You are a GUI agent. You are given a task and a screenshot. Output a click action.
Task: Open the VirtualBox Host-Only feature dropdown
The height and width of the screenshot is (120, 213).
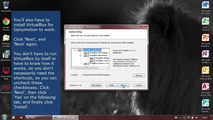pyautogui.click(x=92, y=61)
